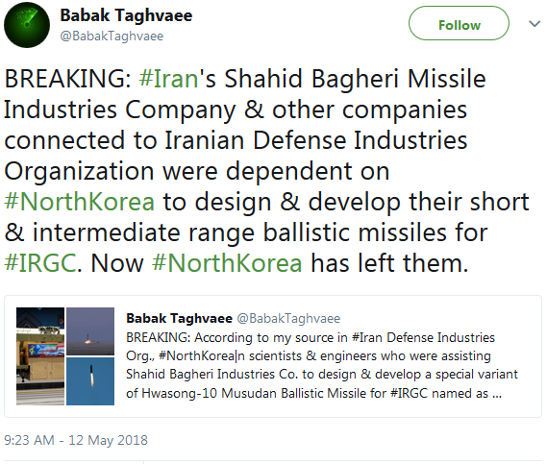Viewport: 547px width, 464px height.
Task: Open the quoted tweet text body
Action: click(x=322, y=365)
